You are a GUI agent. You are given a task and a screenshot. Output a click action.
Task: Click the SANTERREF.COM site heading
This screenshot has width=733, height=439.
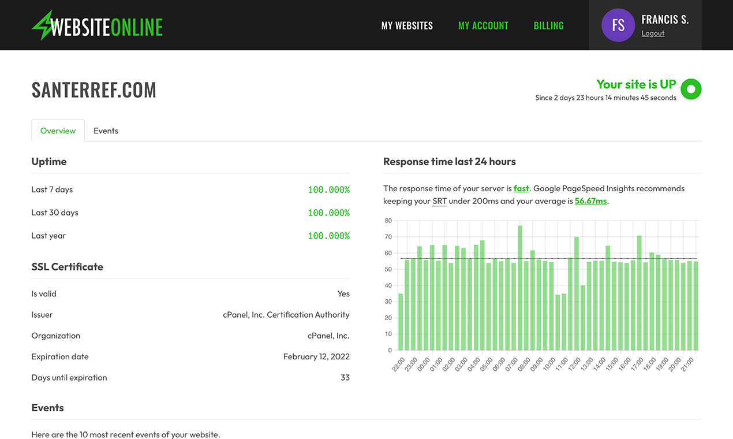(x=94, y=90)
